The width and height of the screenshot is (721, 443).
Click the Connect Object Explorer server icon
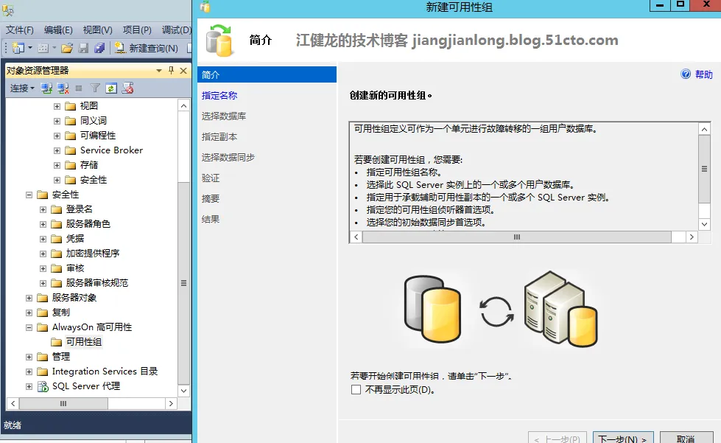point(46,87)
